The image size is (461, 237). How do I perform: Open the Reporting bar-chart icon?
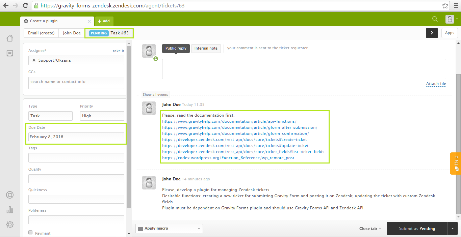[x=10, y=209]
